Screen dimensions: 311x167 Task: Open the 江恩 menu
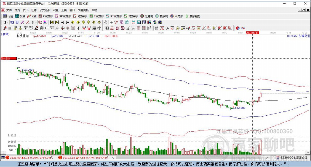[x=34, y=10]
